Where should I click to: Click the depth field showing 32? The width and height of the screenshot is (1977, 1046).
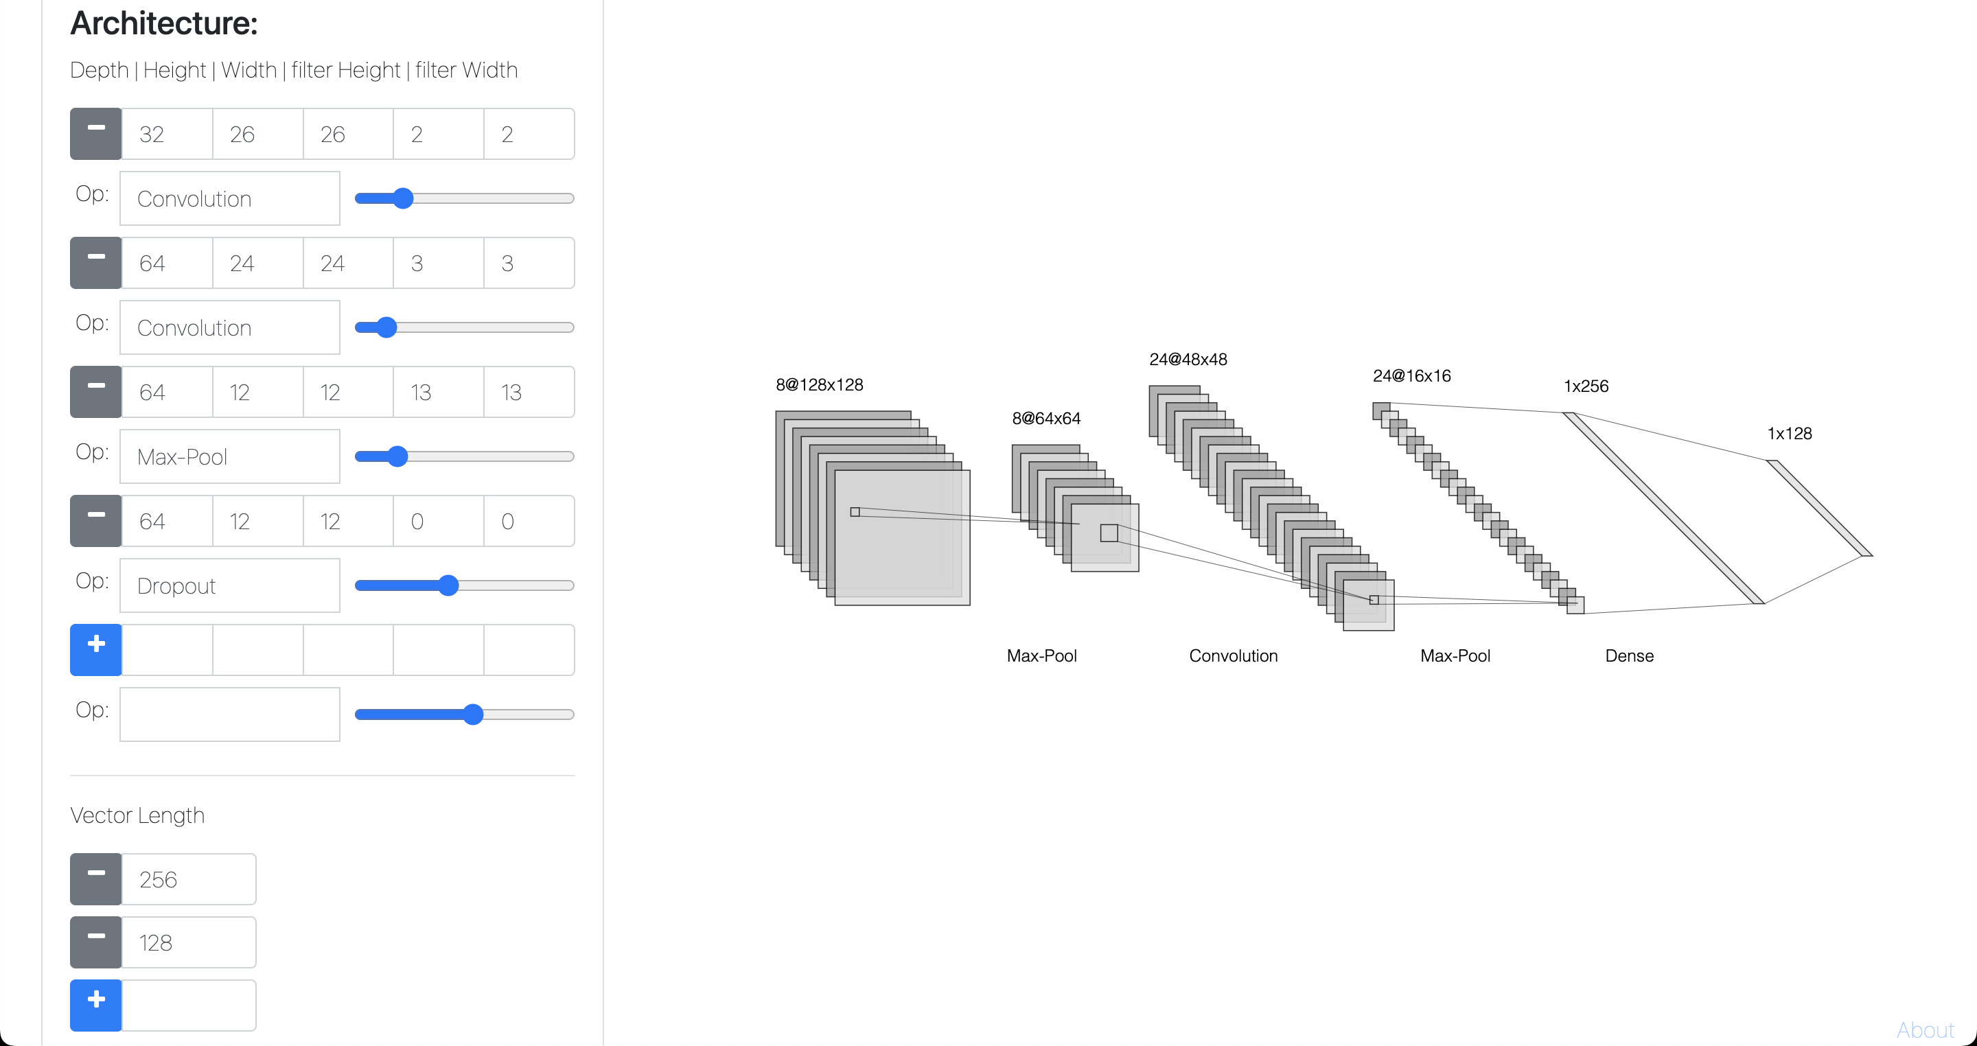pyautogui.click(x=167, y=134)
